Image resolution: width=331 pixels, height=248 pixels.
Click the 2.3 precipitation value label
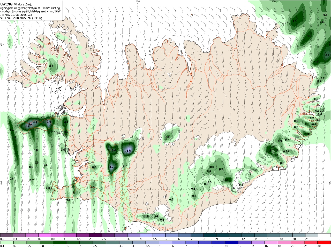(66, 122)
